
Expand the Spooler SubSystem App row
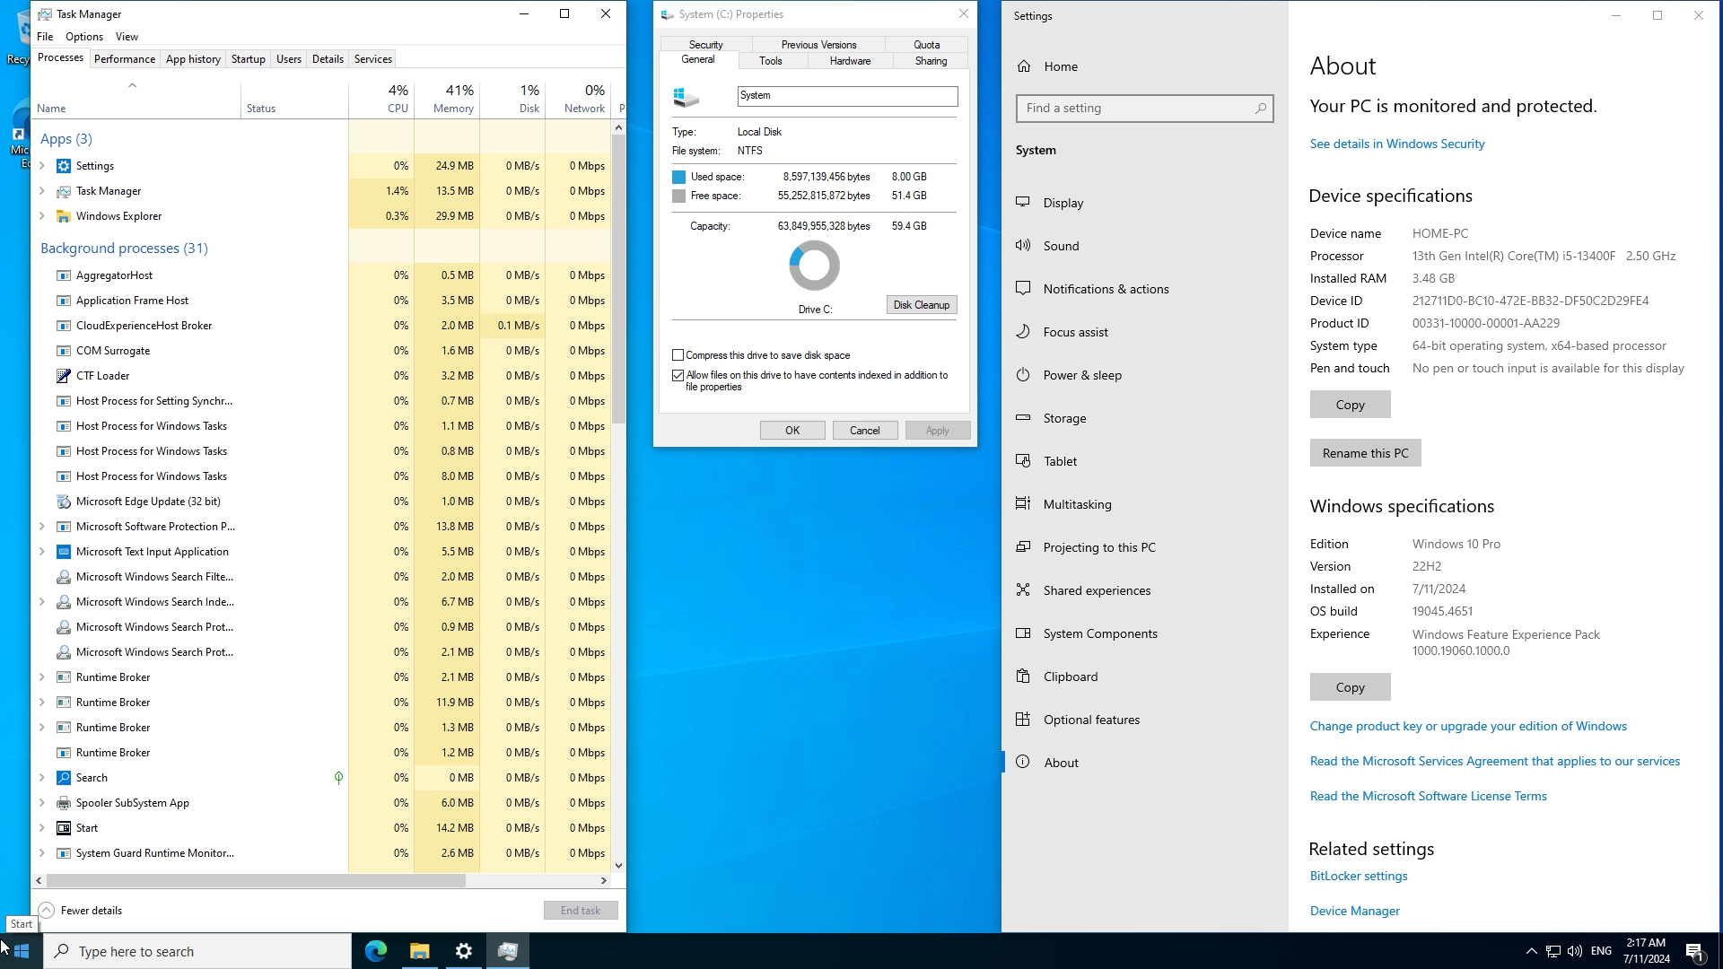click(41, 803)
